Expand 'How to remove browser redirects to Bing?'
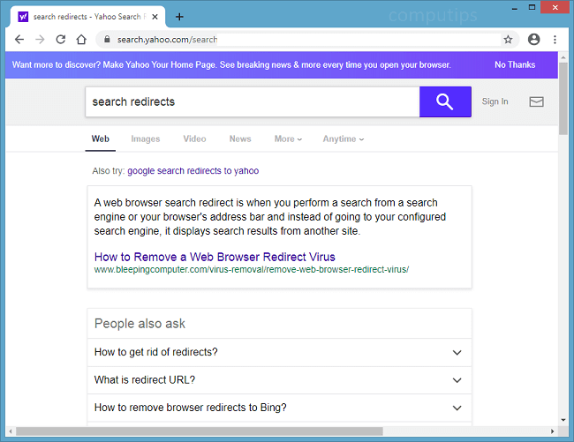The width and height of the screenshot is (574, 442). (x=279, y=408)
